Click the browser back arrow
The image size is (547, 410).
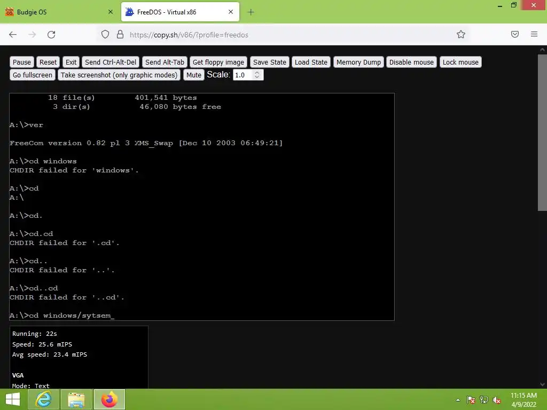tap(13, 35)
